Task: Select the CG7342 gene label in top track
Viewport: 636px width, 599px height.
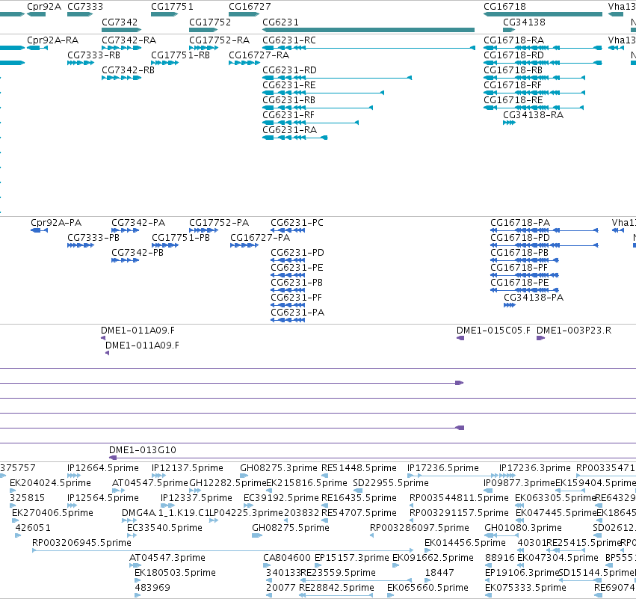Action: tap(120, 22)
